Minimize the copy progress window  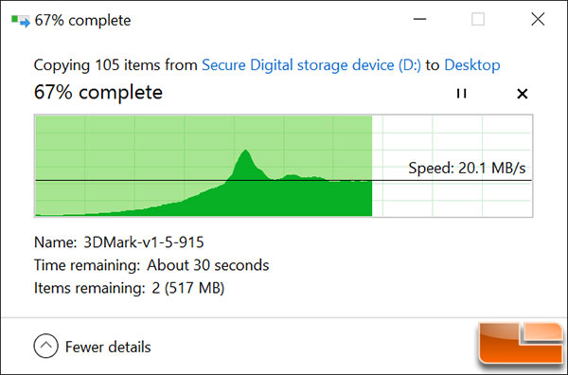click(x=419, y=19)
